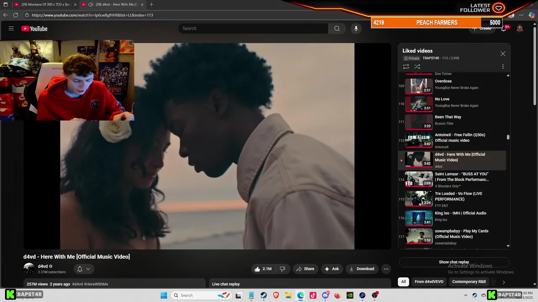Click the YouTube search input field

[x=253, y=29]
